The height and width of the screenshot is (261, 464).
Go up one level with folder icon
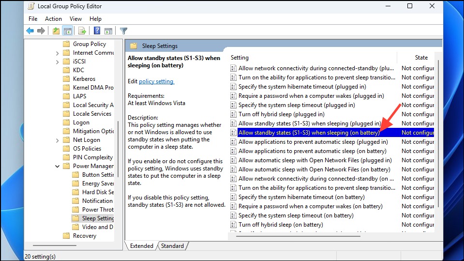(56, 31)
